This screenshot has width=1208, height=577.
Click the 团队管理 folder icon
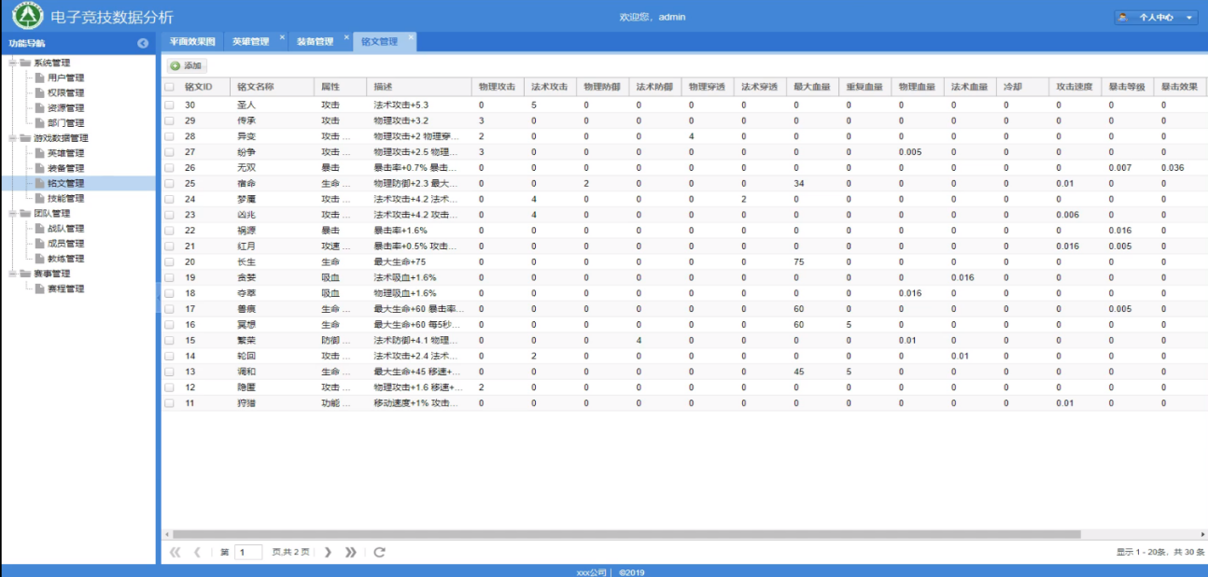point(25,214)
